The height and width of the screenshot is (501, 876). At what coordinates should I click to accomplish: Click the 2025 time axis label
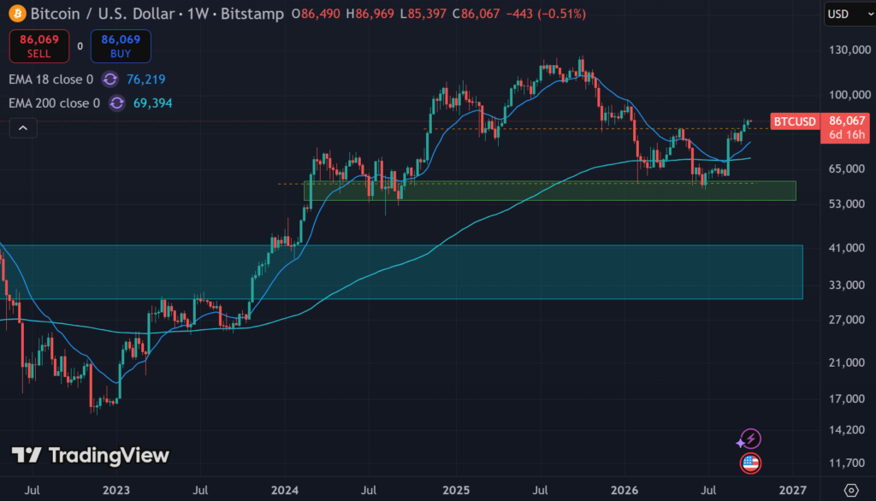pyautogui.click(x=456, y=491)
